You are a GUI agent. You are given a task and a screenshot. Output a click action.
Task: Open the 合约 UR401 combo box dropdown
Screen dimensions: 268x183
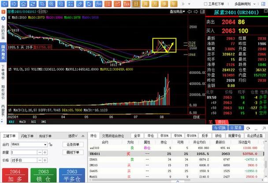tap(45, 145)
